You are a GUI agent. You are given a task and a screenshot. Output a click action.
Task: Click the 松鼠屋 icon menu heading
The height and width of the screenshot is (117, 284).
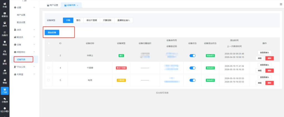coord(19,74)
